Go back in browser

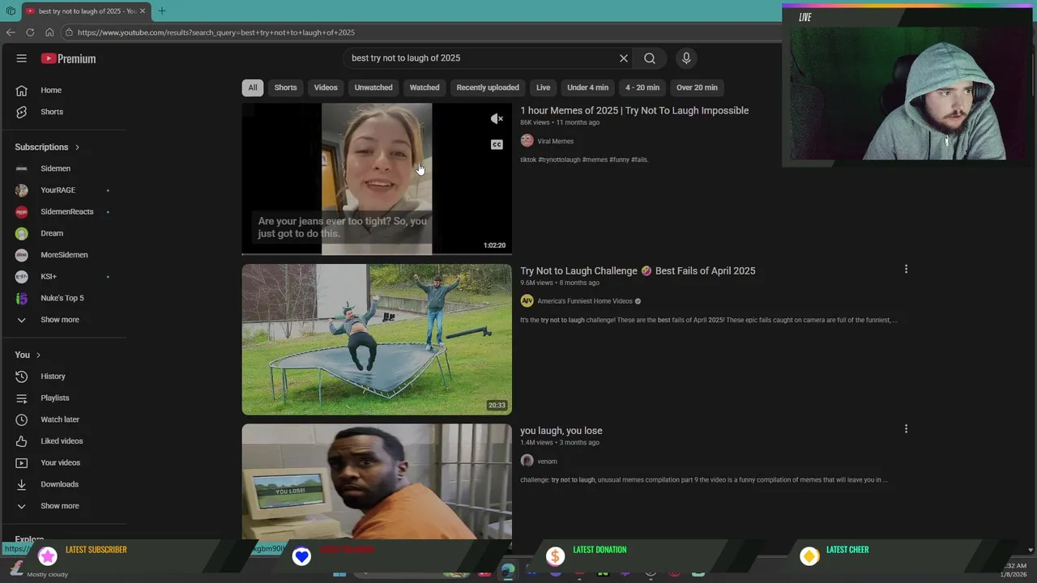click(x=11, y=32)
